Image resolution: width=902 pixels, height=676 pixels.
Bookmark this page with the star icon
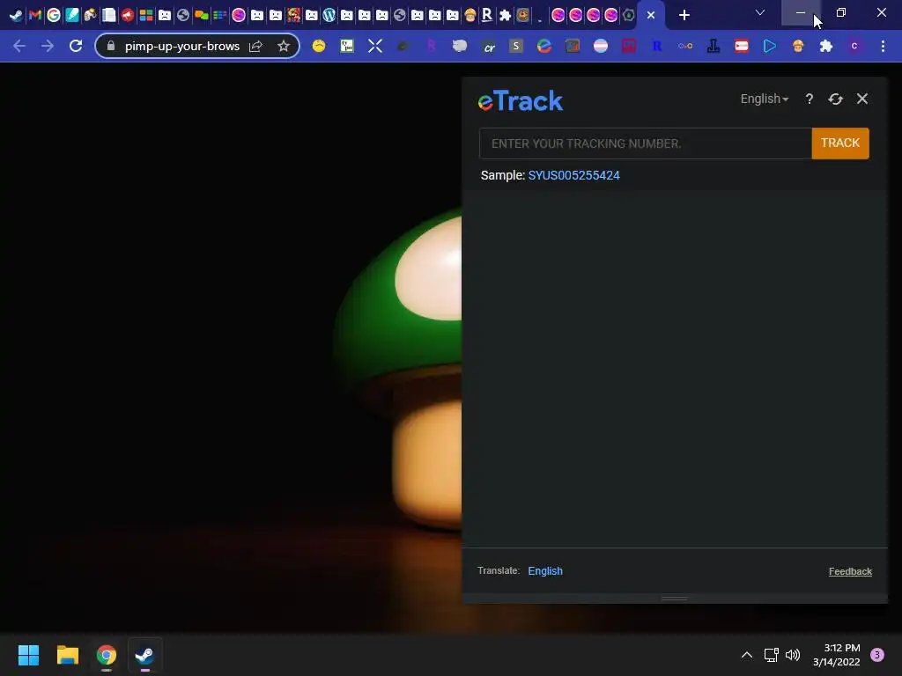(283, 46)
